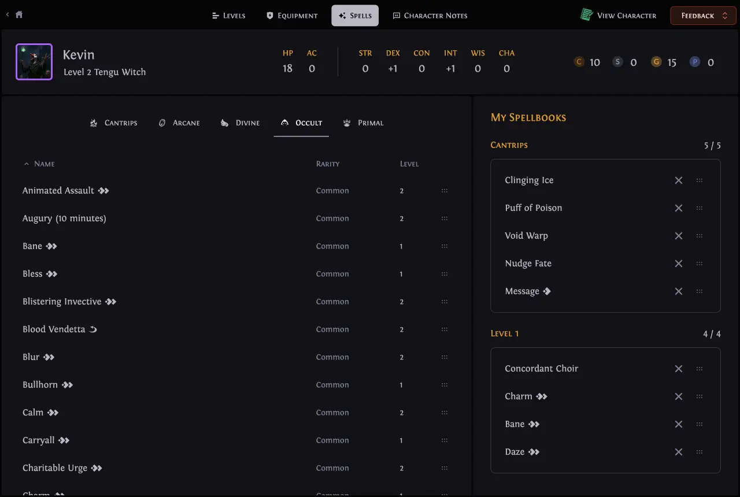Open the Feedback dropdown

[x=702, y=16]
